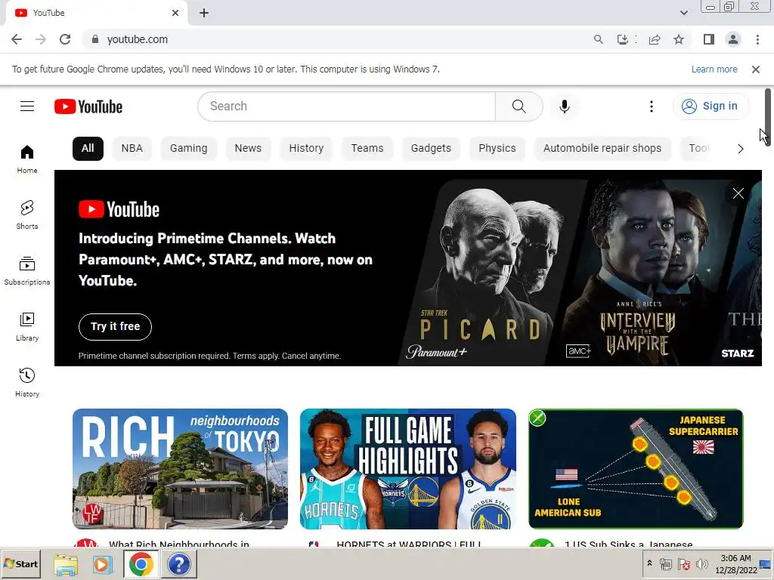Viewport: 774px width, 580px height.
Task: Click the page vertical scrollbar thumb
Action: (x=768, y=116)
